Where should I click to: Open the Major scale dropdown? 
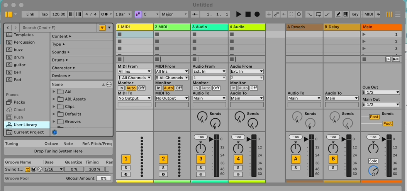[x=174, y=14]
